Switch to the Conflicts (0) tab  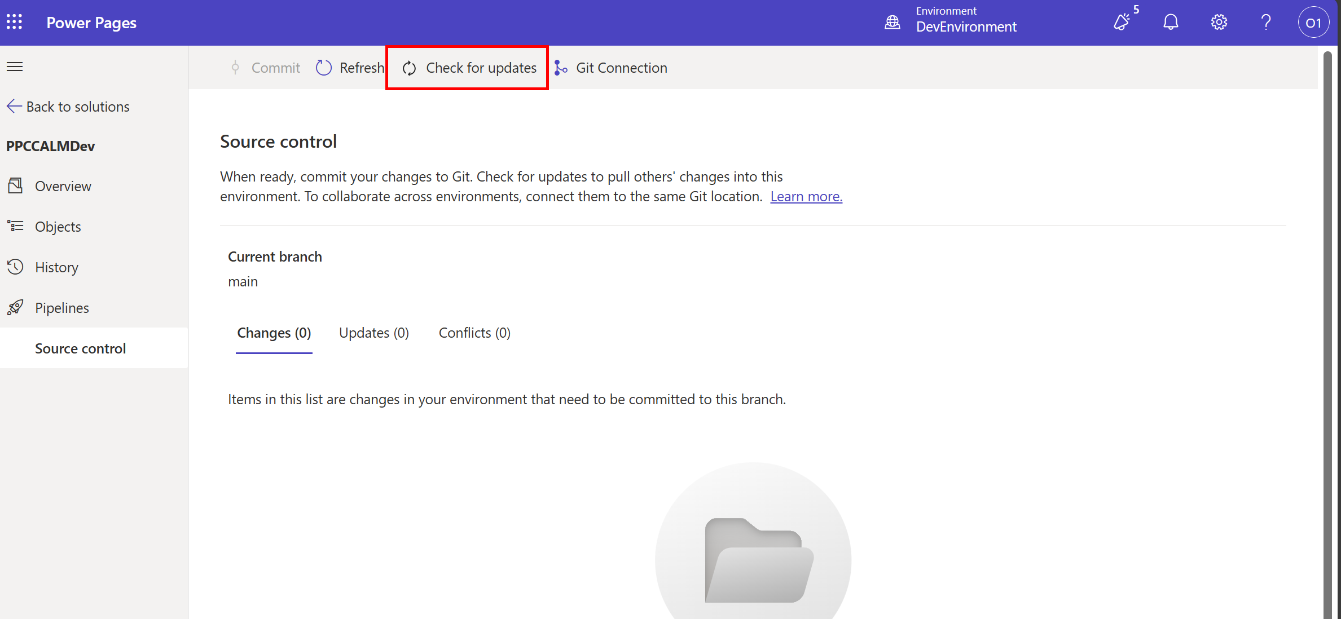click(474, 333)
